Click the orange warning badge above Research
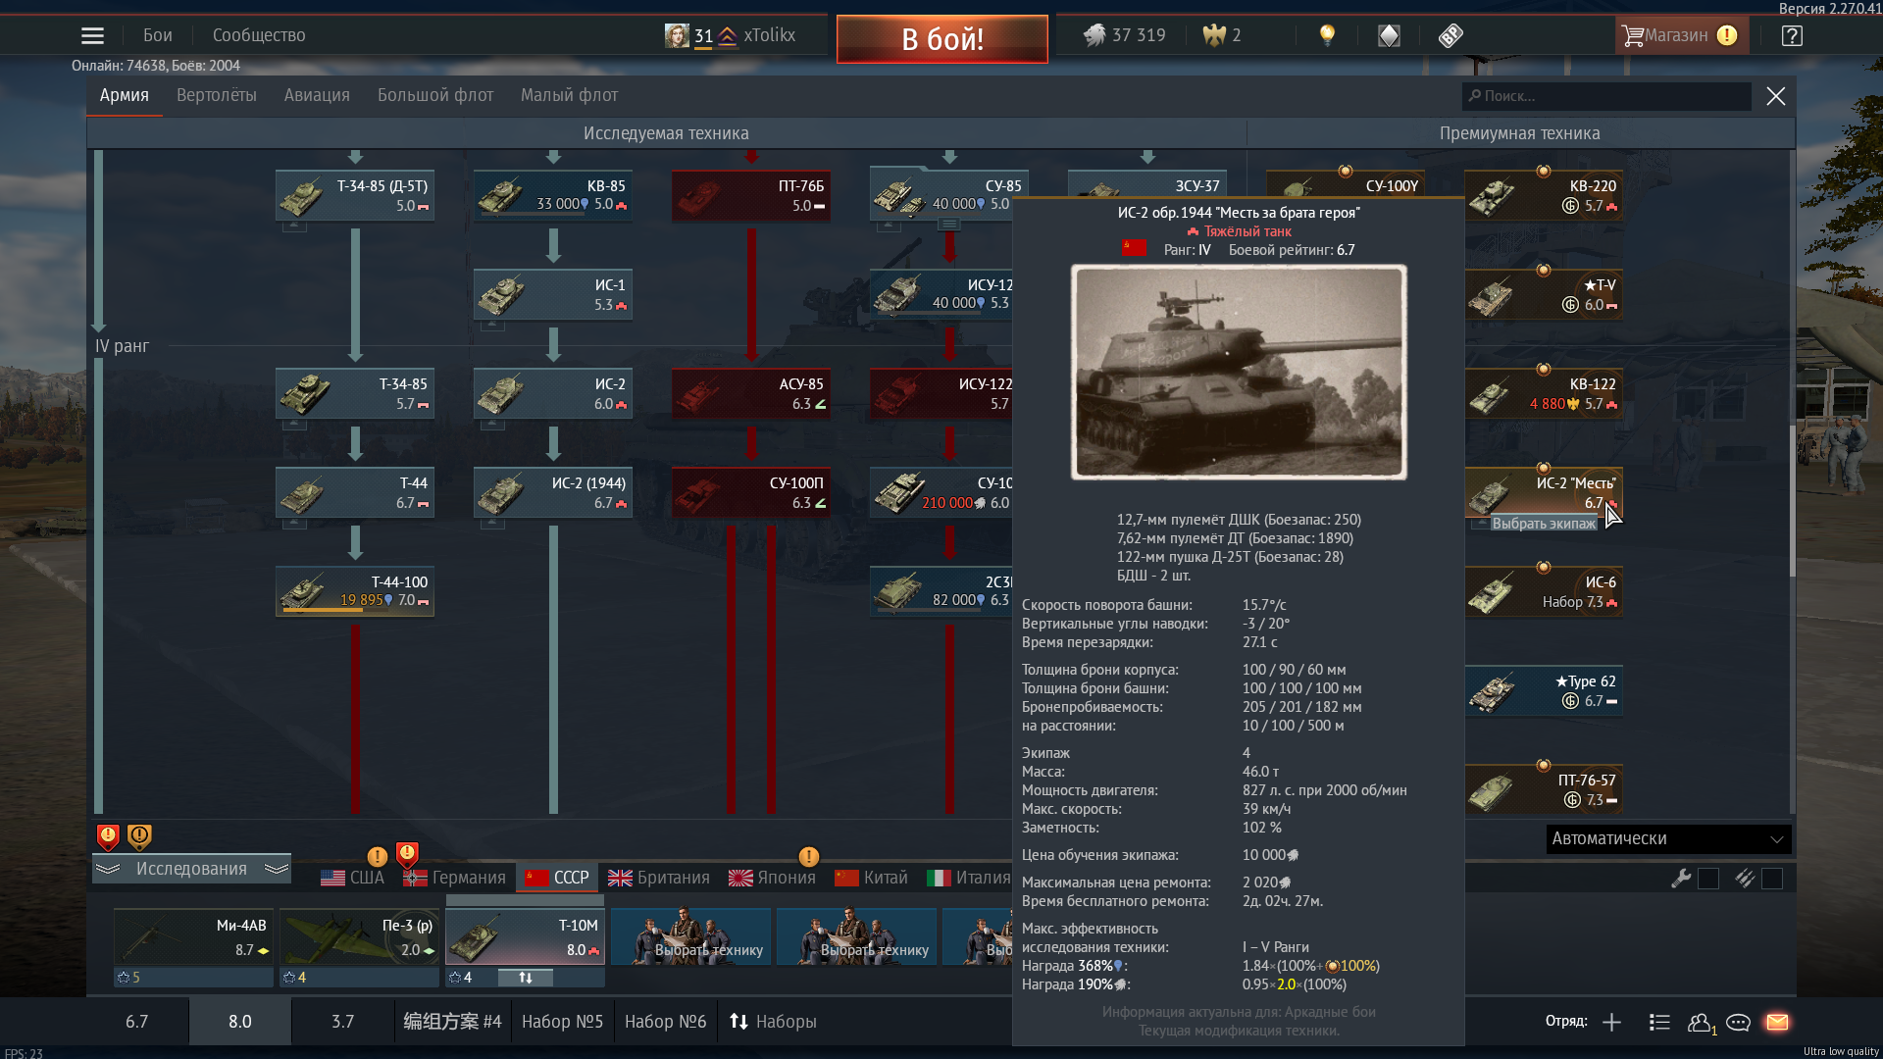 pyautogui.click(x=139, y=836)
